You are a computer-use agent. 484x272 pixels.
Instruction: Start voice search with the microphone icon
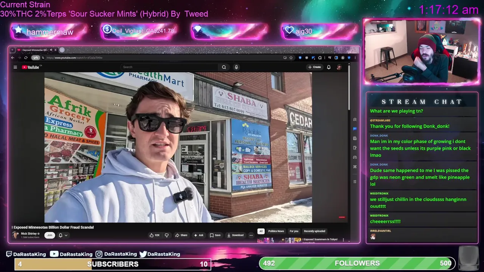(x=236, y=67)
